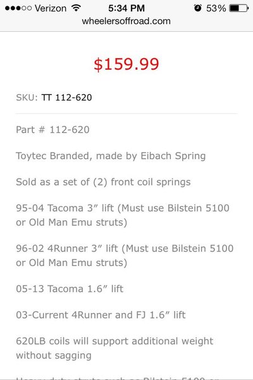Tap the 53% battery percentage text
The height and width of the screenshot is (380, 253).
tap(216, 8)
